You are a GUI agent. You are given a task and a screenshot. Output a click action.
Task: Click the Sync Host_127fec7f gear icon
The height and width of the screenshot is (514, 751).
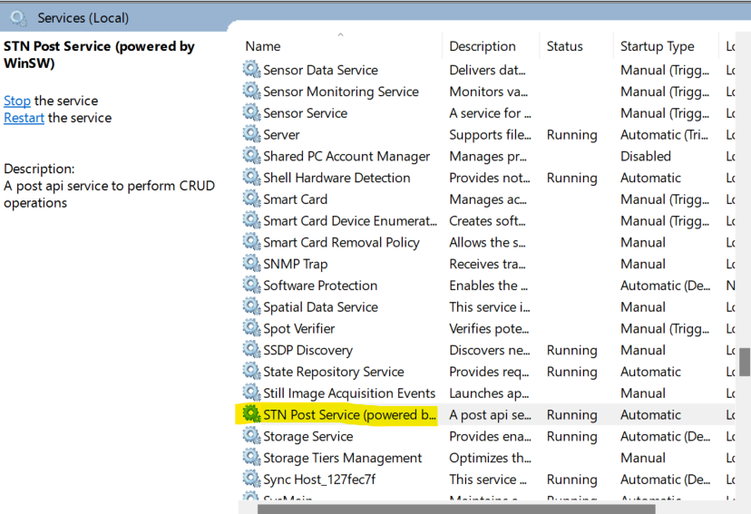tap(251, 479)
